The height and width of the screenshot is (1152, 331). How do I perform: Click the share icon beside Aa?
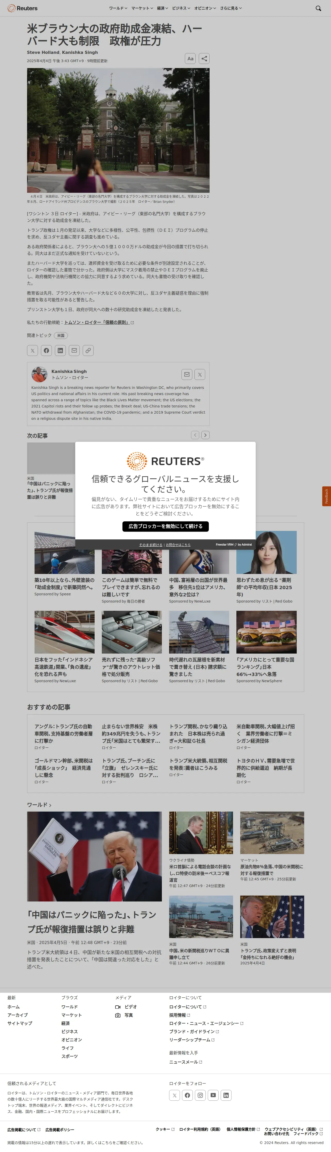[x=204, y=59]
